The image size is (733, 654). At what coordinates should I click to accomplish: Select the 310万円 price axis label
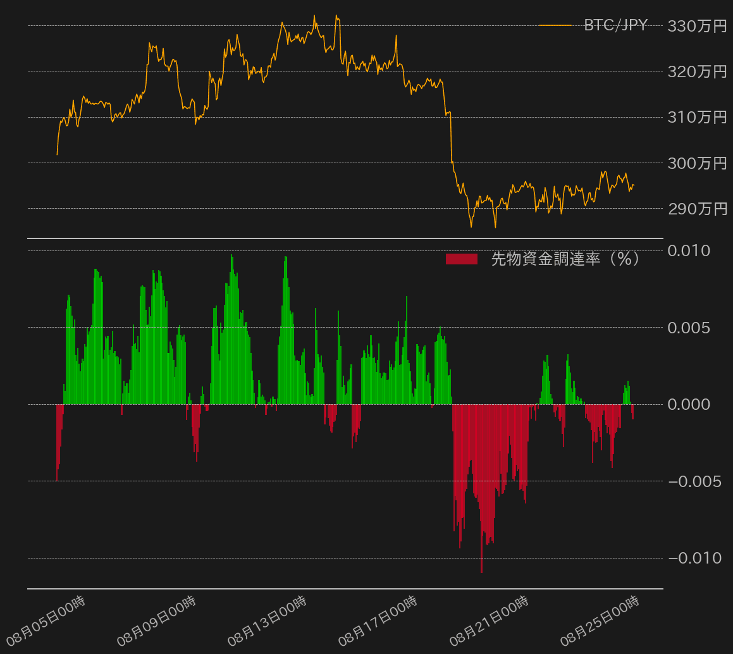point(698,117)
